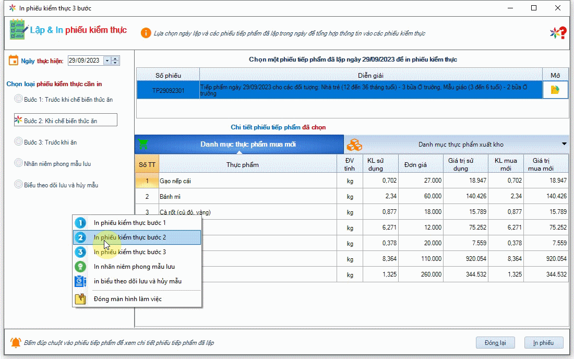Open the date picker dropdown arrow

107,61
